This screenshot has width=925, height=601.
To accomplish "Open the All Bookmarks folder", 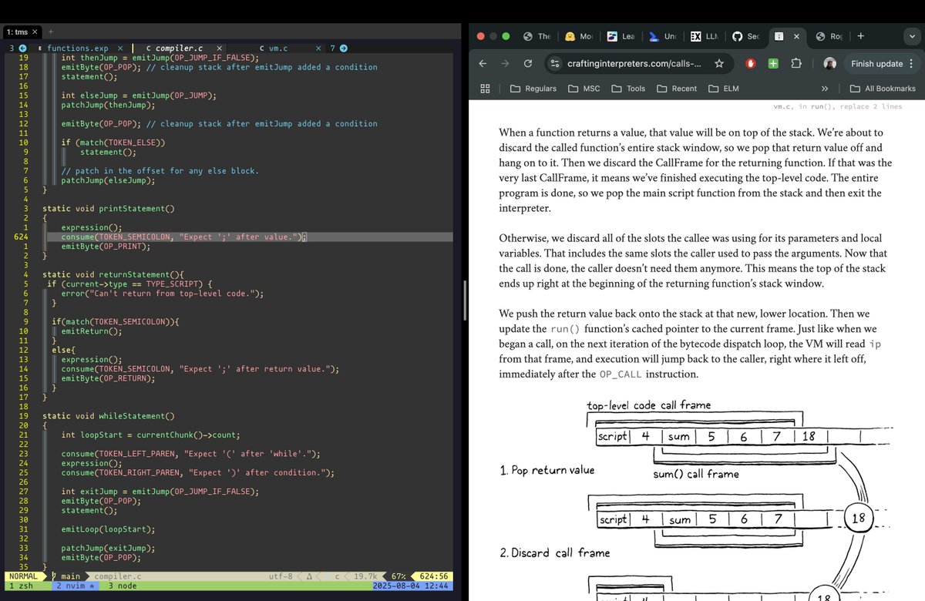I will click(883, 89).
